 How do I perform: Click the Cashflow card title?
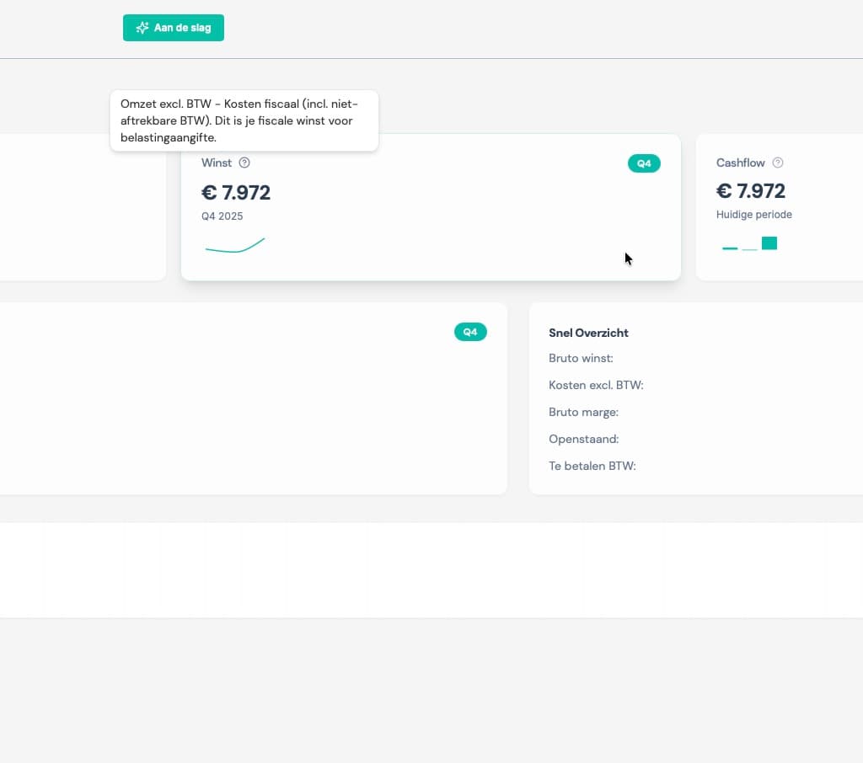tap(741, 163)
